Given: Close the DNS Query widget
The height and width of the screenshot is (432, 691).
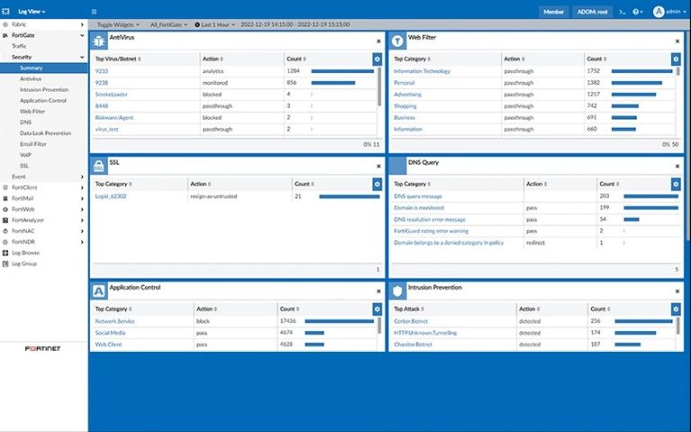Looking at the screenshot, I should click(678, 166).
